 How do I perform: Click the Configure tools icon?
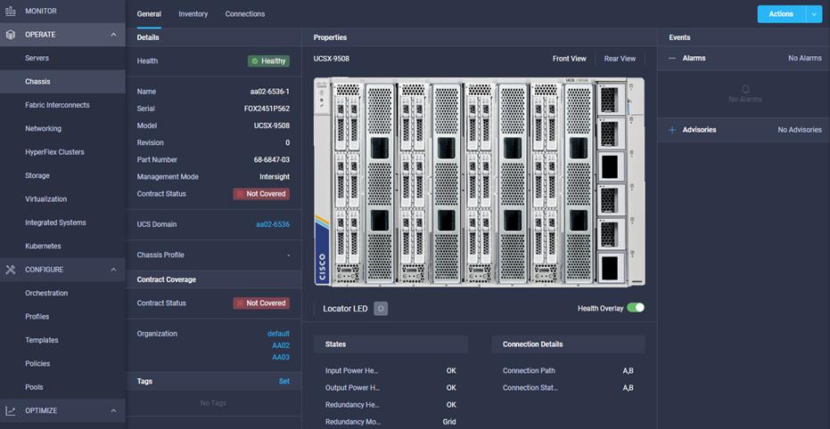[x=11, y=270]
